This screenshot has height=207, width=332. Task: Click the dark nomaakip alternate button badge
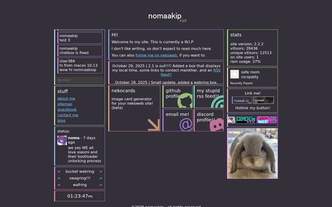pyautogui.click(x=263, y=100)
